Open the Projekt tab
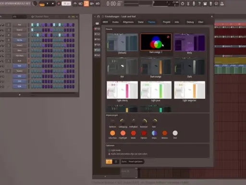 167,22
